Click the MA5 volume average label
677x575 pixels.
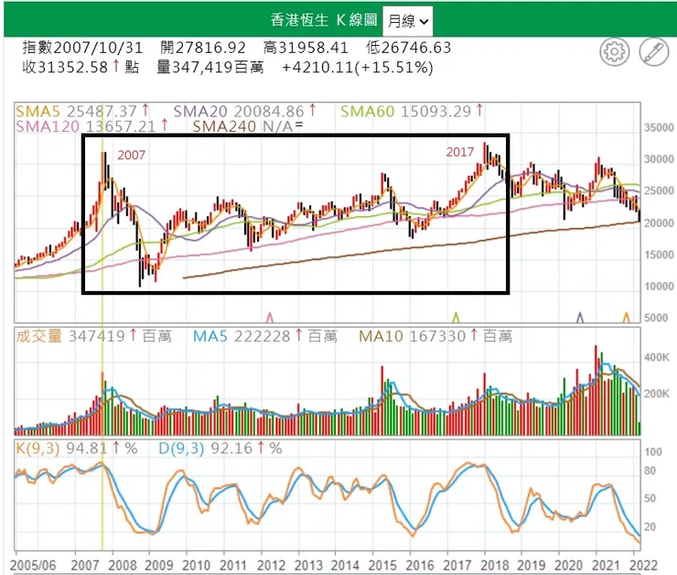pos(210,336)
